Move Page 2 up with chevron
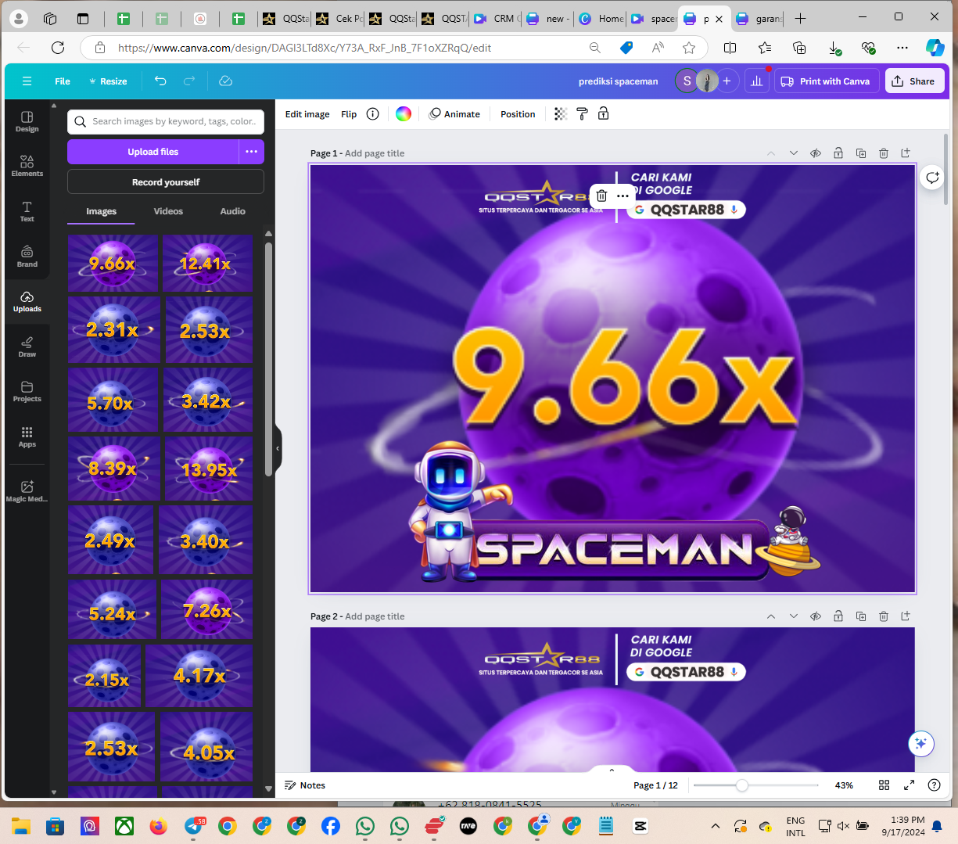This screenshot has height=844, width=958. [x=771, y=616]
